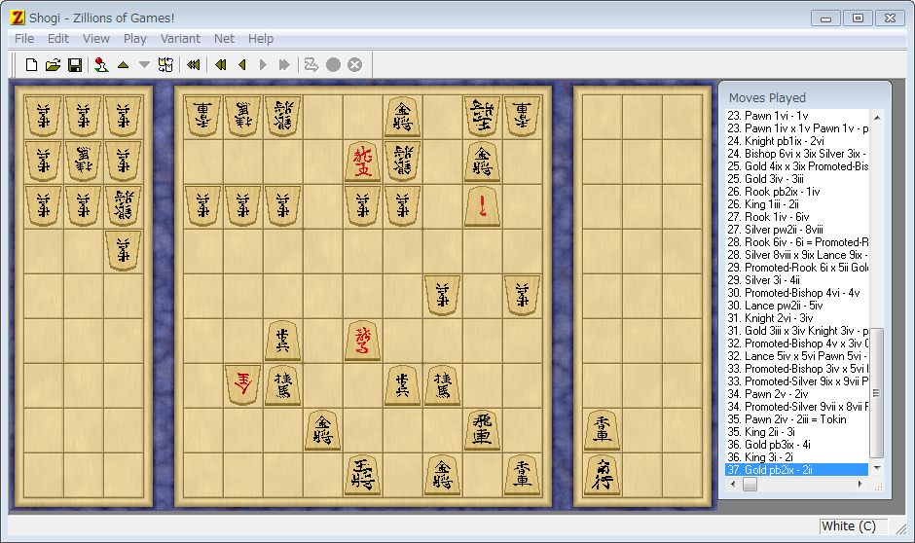Open the Play menu
Screen dimensions: 915x543
(134, 39)
